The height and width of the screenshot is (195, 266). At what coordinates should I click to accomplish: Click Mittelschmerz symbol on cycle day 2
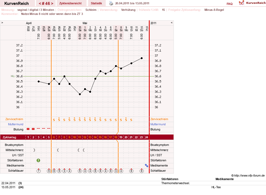tap(34, 150)
